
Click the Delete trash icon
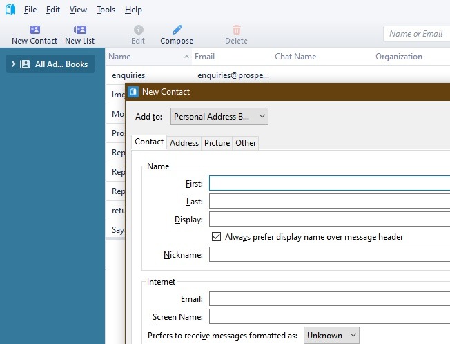237,30
